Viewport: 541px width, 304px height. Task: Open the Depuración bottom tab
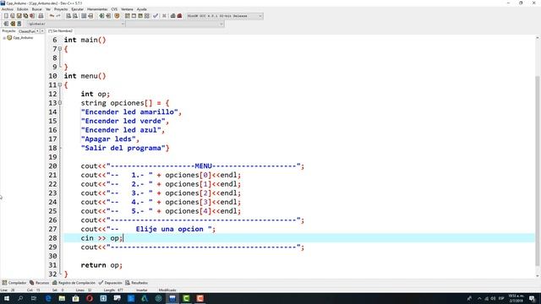click(111, 283)
